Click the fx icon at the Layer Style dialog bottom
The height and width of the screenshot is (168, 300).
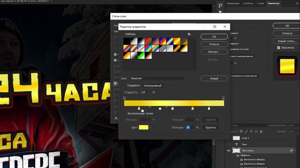coord(116,118)
